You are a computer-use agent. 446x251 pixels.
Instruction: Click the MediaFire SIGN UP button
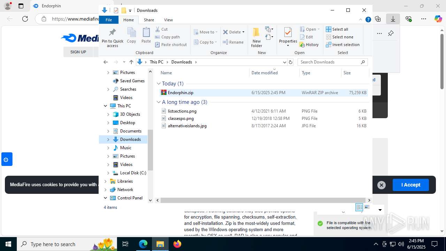(x=78, y=52)
